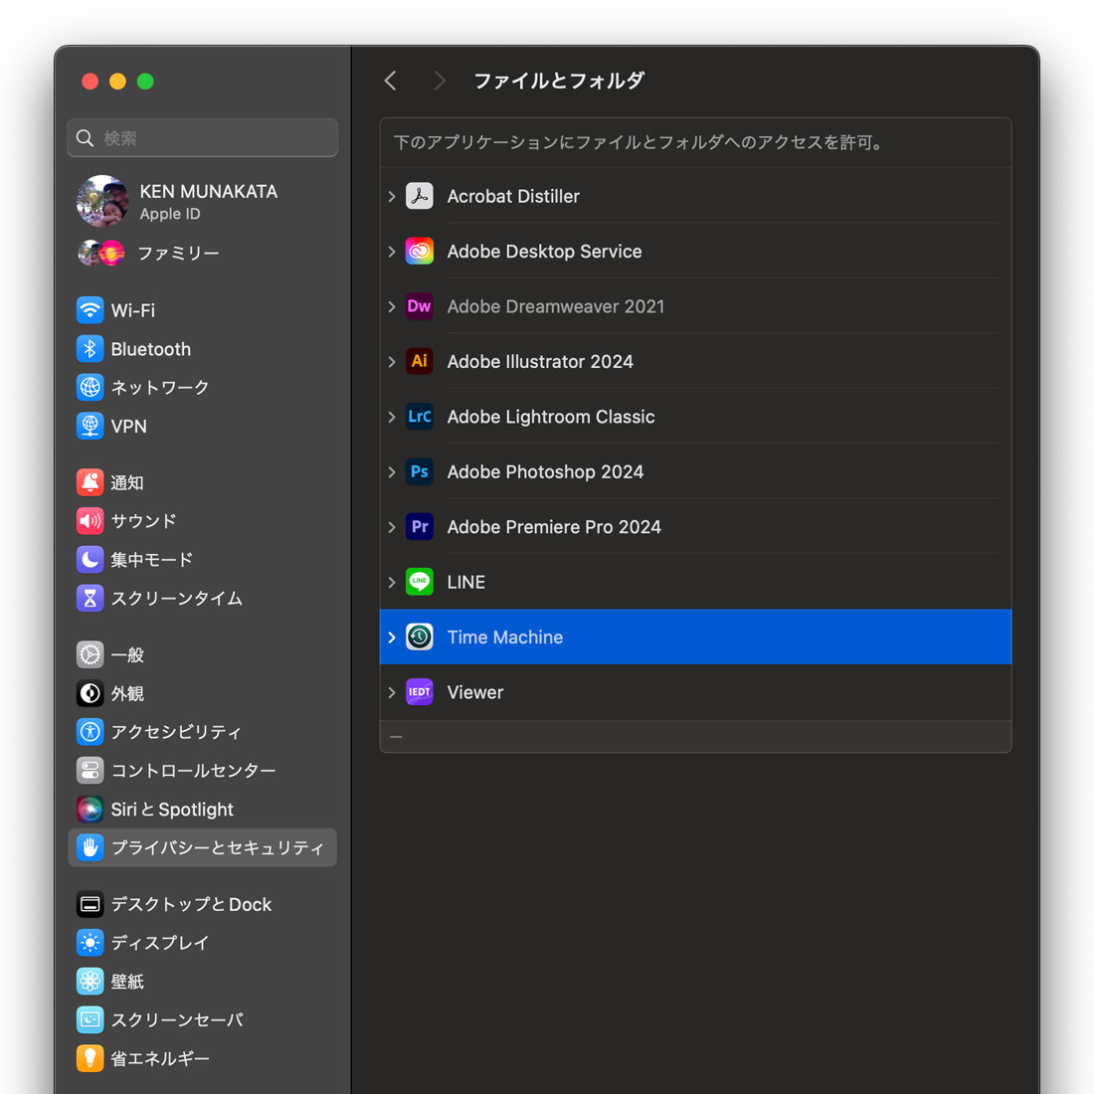
Task: Go back using the navigation arrow
Action: [x=390, y=81]
